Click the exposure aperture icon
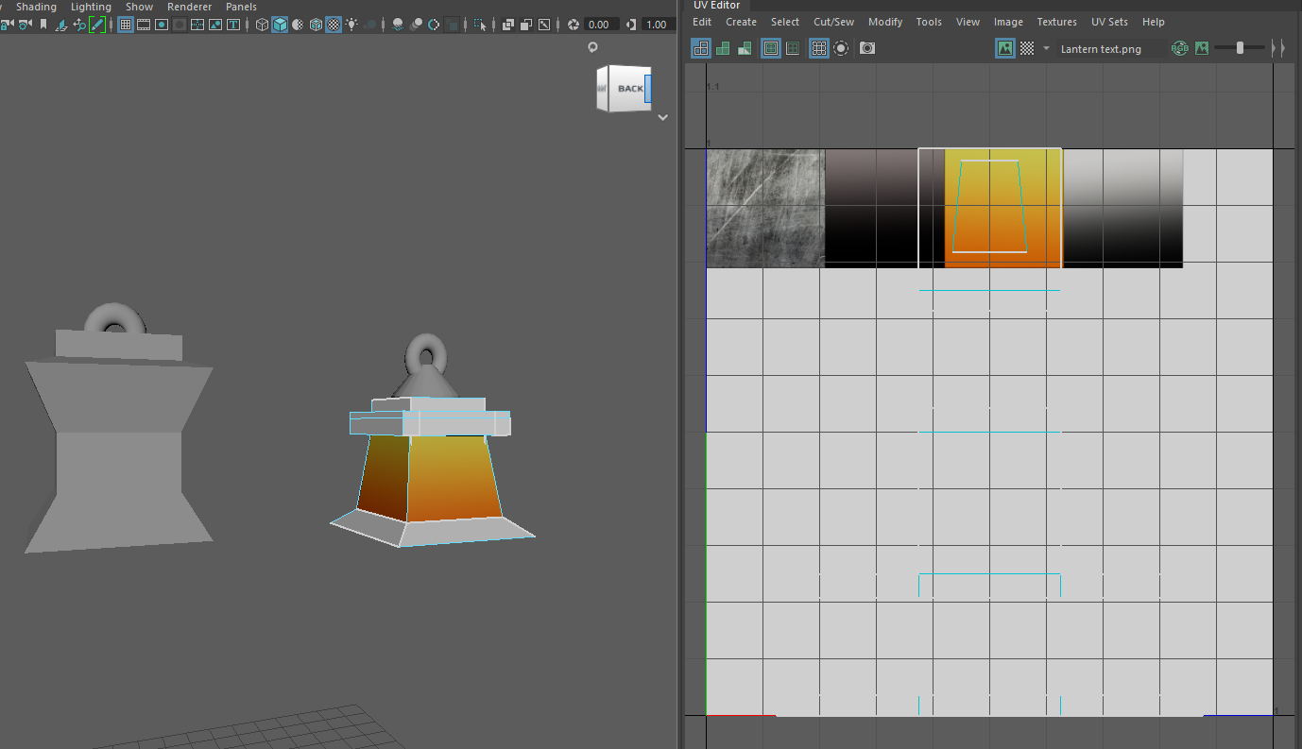The width and height of the screenshot is (1302, 749). [x=573, y=25]
